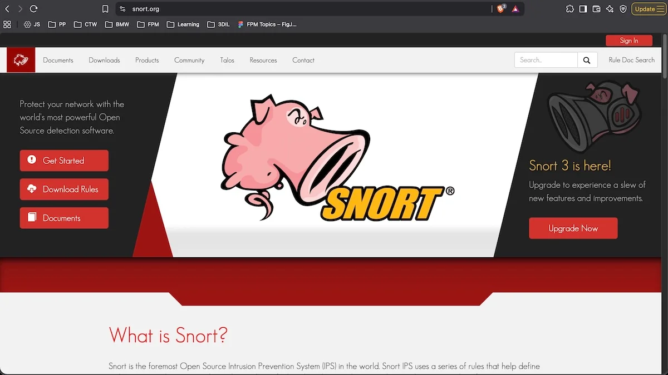
Task: Click the Snort pig logo home icon
Action: (21, 60)
